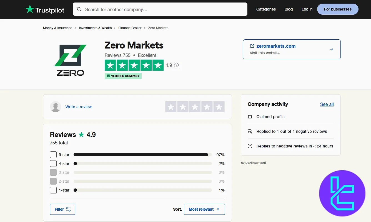
Task: Click the external link icon beside zeromarkets.com
Action: point(252,46)
